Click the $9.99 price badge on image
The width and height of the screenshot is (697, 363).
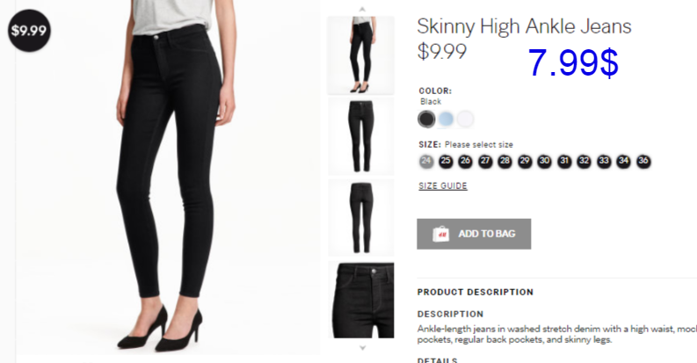(x=29, y=31)
